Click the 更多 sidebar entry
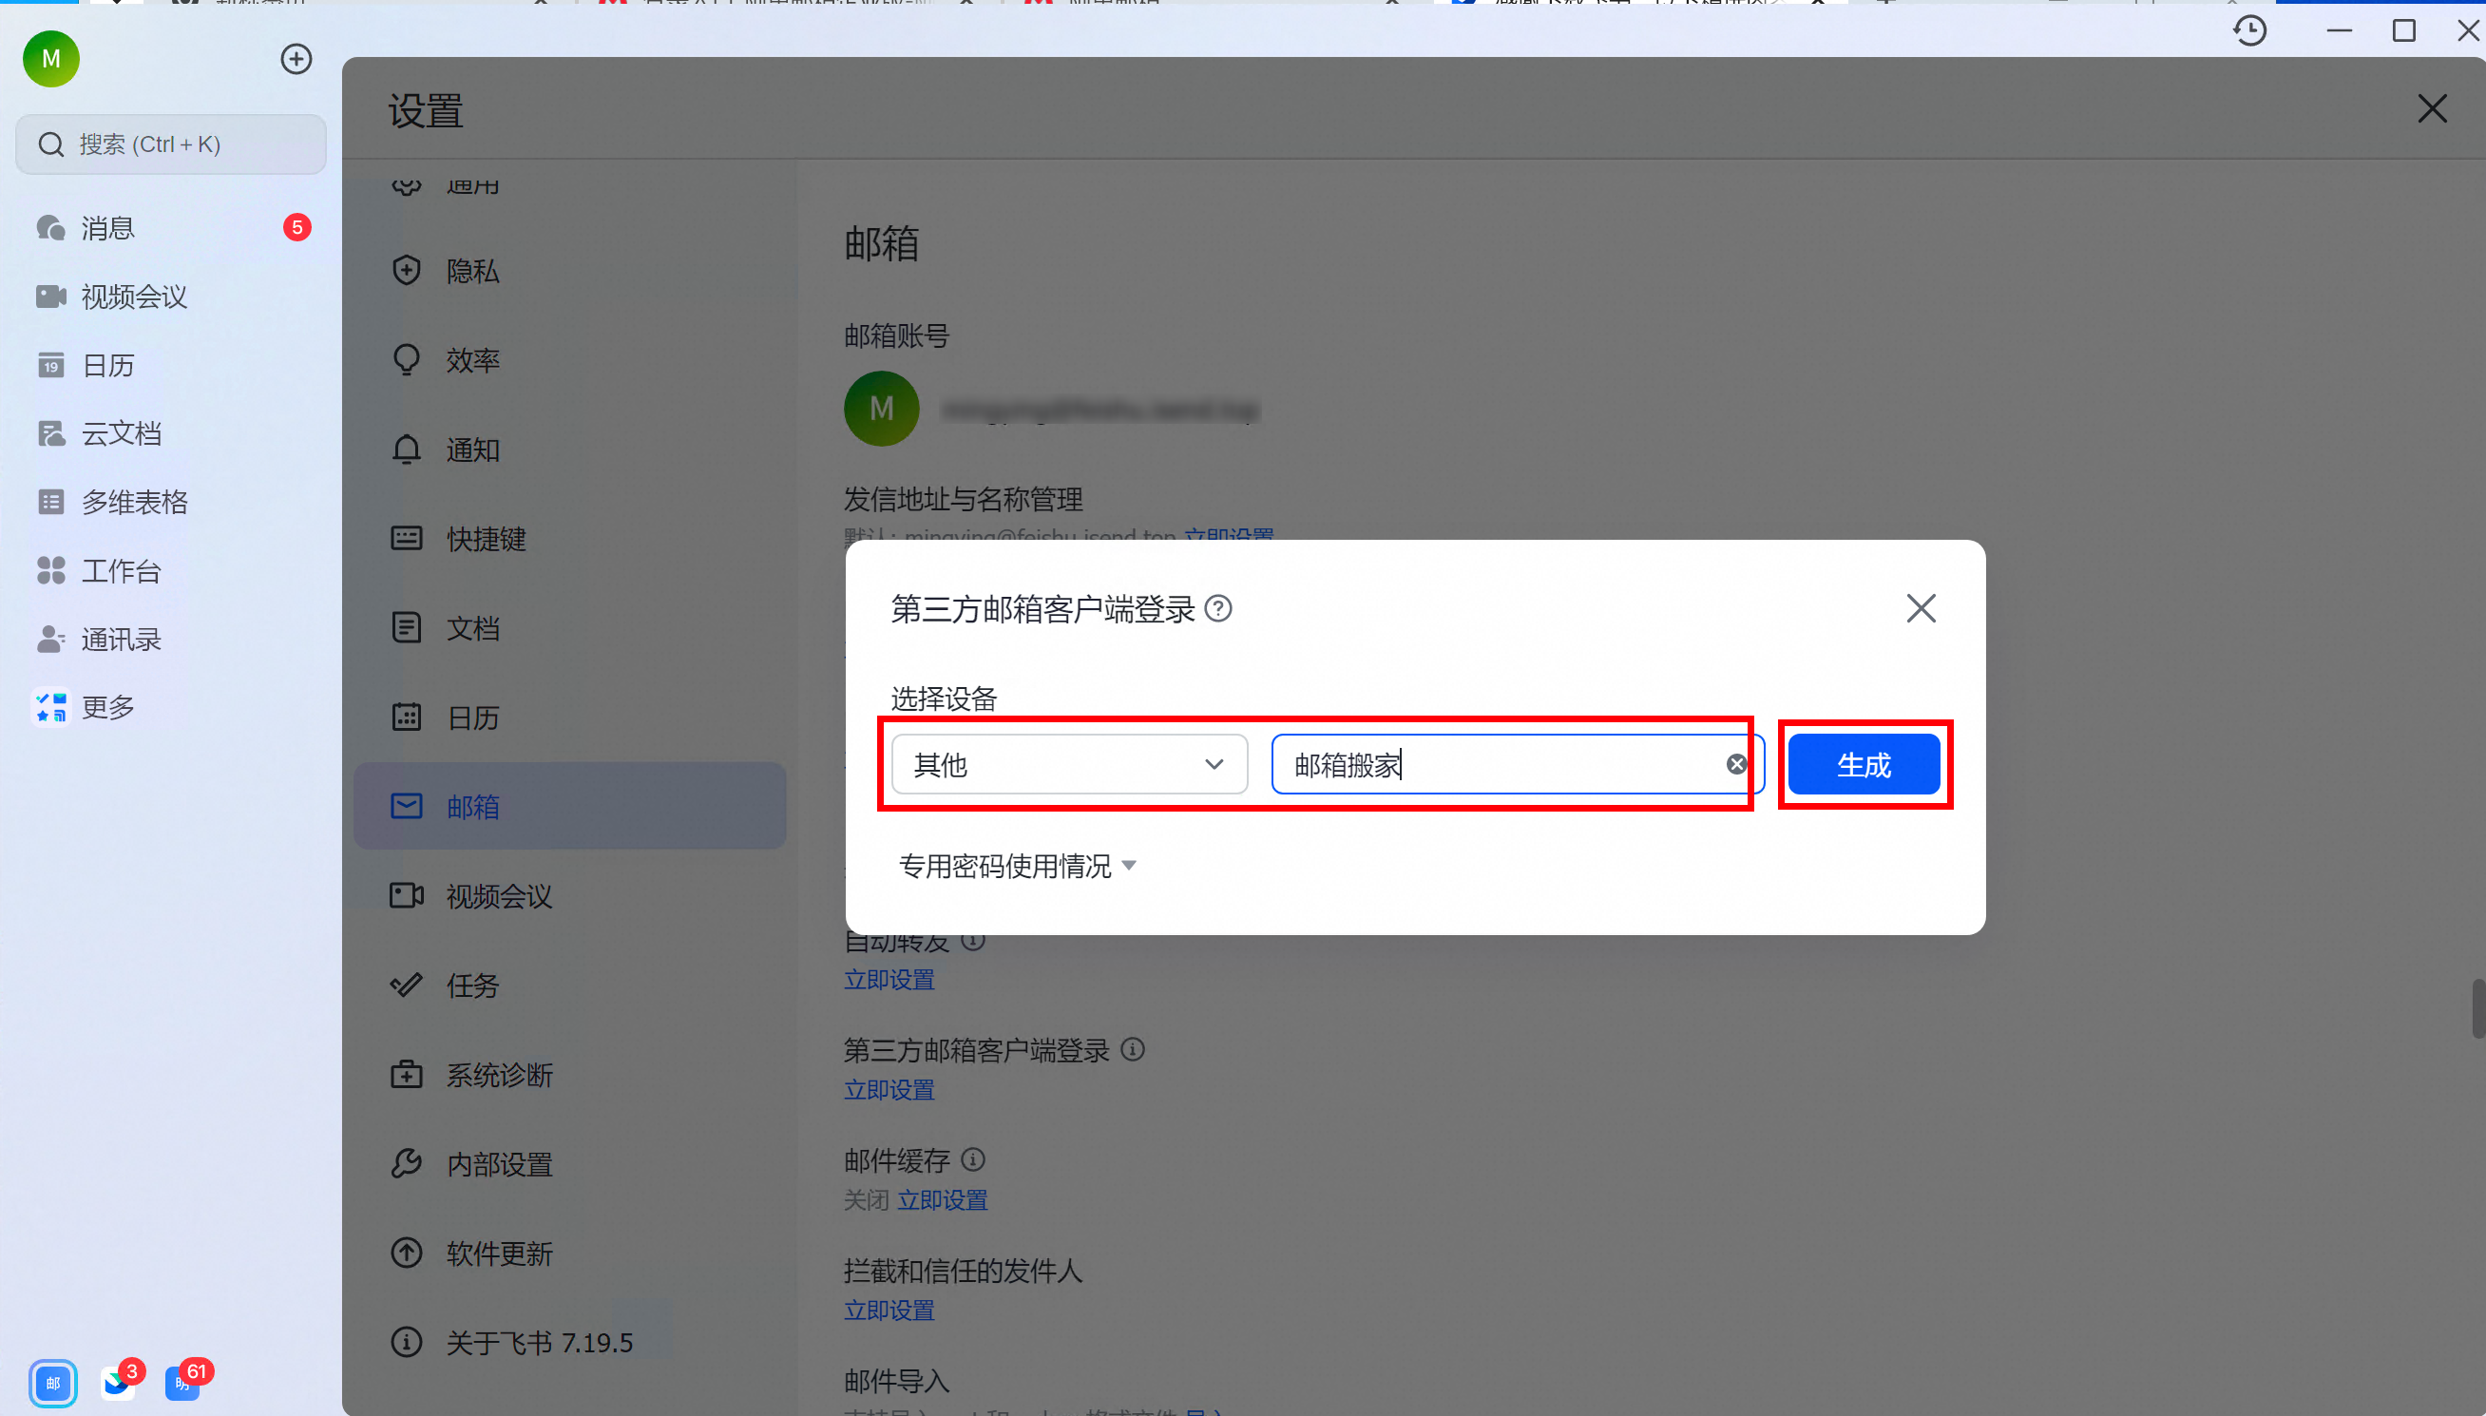The width and height of the screenshot is (2486, 1416). coord(107,707)
